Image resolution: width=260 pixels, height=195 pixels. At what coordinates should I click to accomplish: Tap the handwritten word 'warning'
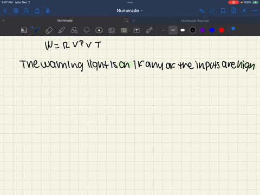(x=62, y=65)
